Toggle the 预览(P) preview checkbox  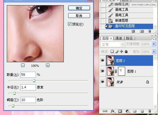pyautogui.click(x=70, y=24)
